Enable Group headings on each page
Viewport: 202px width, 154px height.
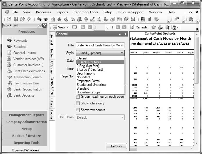pyautogui.click(x=78, y=97)
